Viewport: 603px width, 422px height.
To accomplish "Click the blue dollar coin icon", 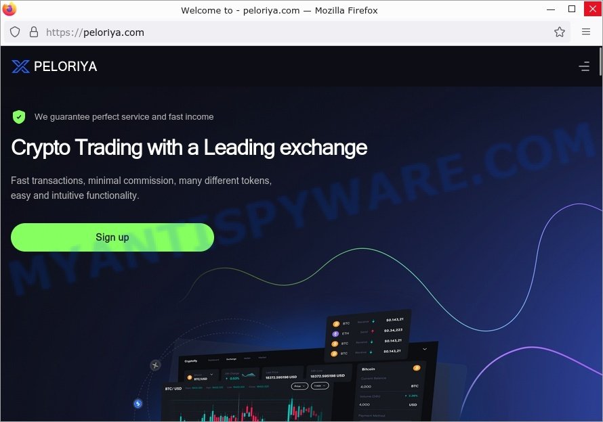I will (138, 404).
